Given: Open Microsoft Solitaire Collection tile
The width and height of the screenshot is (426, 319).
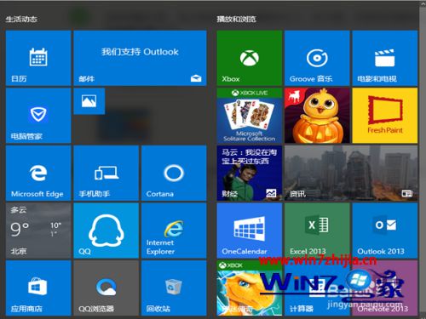Looking at the screenshot, I should [x=250, y=116].
